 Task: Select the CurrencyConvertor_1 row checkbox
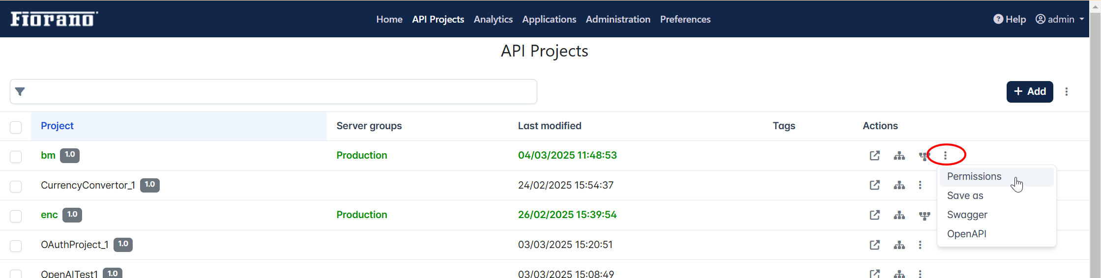(x=16, y=187)
